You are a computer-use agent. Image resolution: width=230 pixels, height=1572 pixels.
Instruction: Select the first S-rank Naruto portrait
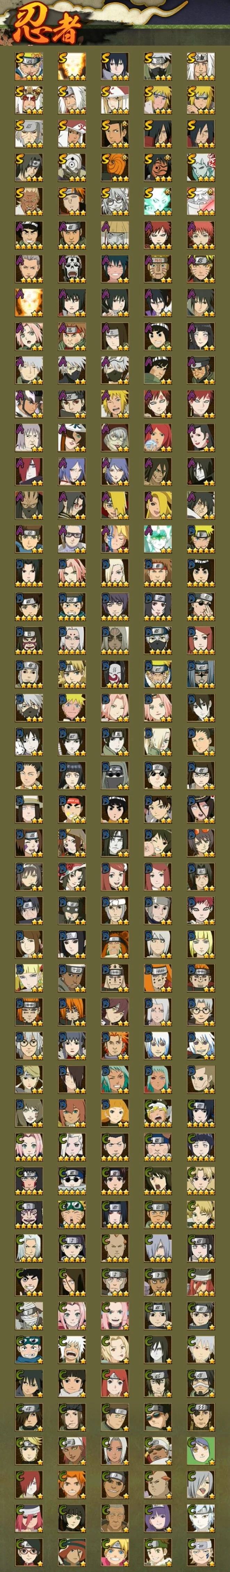click(28, 66)
